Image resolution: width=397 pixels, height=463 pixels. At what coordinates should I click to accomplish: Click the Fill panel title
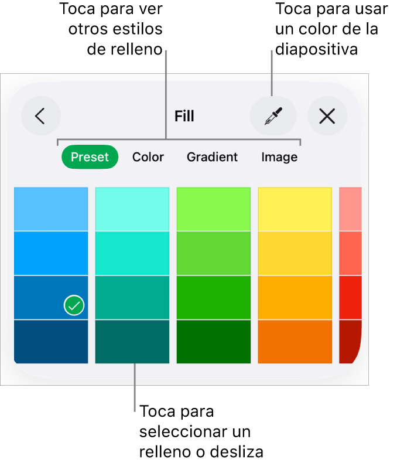[x=184, y=116]
